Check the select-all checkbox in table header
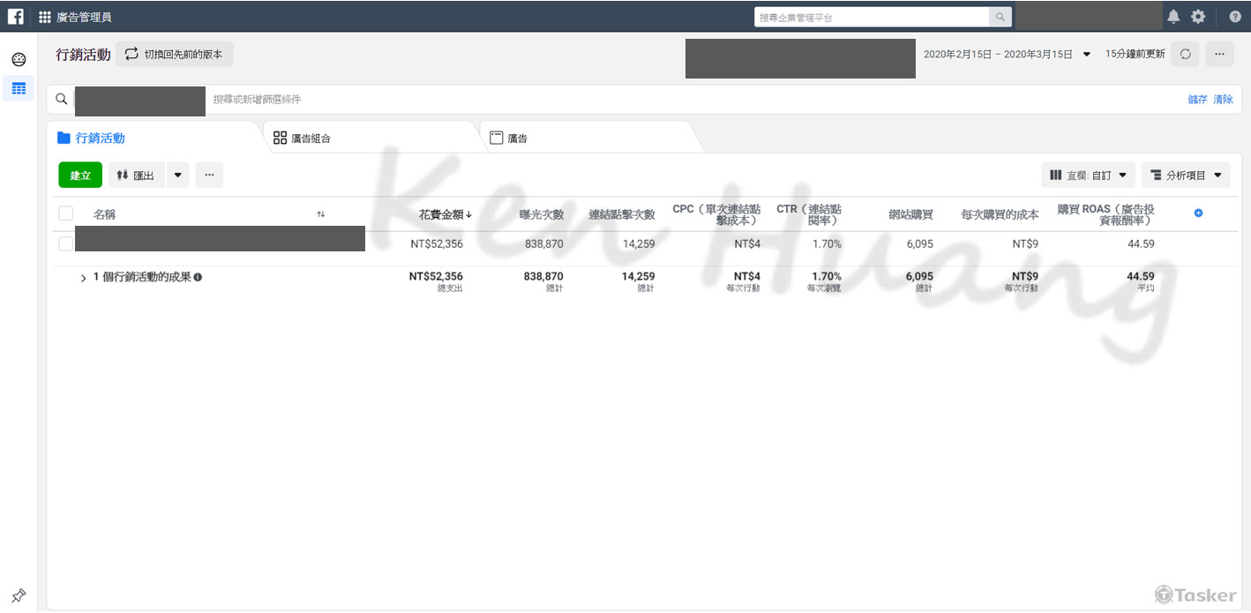Viewport: 1251px width, 613px height. [x=65, y=213]
